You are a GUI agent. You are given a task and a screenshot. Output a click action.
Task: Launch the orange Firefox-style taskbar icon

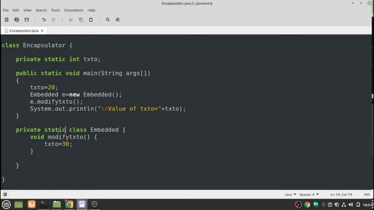tap(32, 204)
